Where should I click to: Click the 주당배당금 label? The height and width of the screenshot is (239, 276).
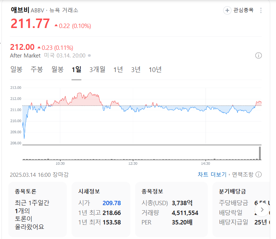click(234, 203)
